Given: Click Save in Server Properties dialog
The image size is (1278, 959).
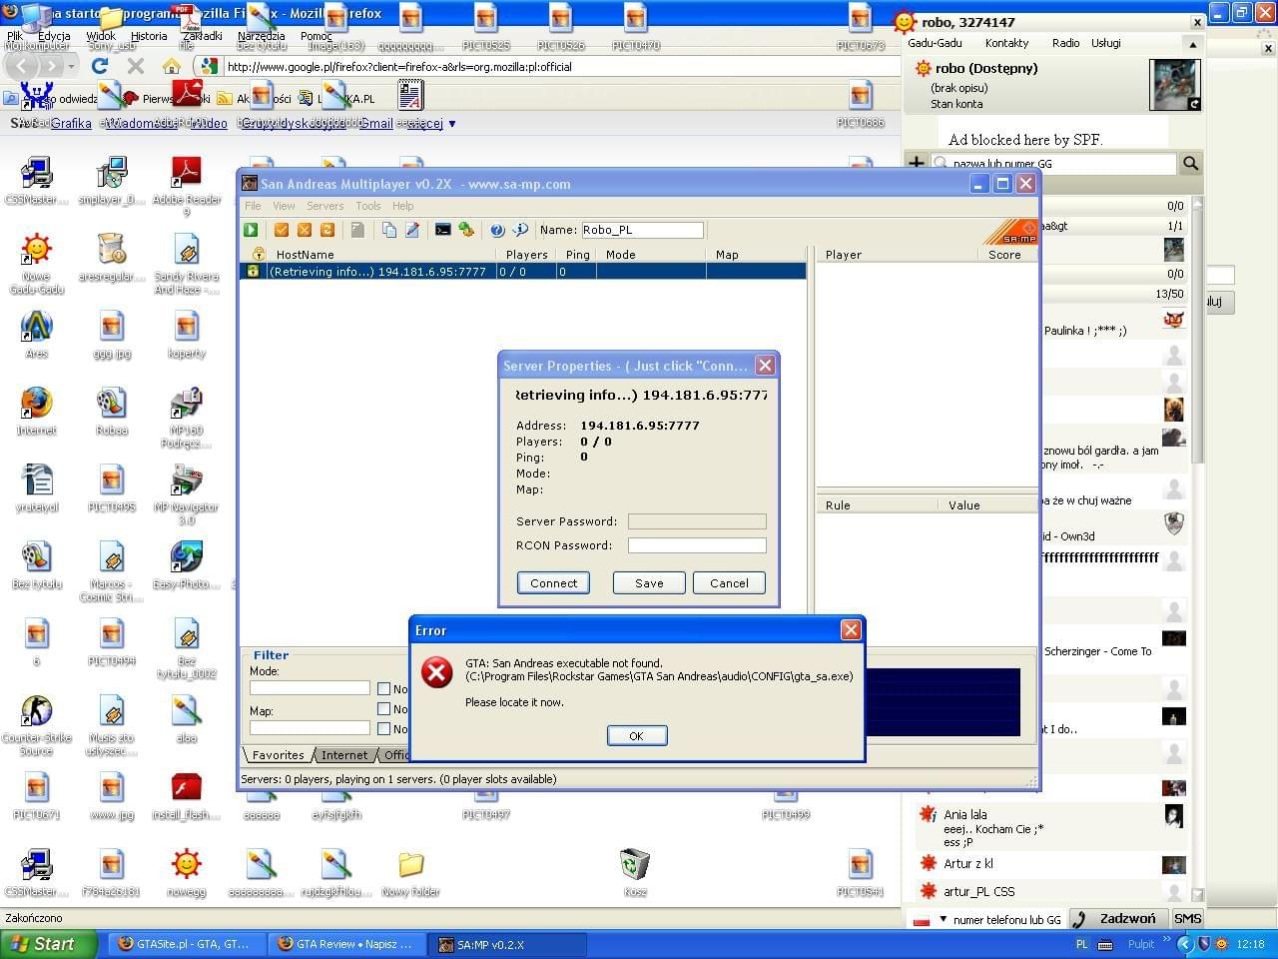Looking at the screenshot, I should pyautogui.click(x=649, y=582).
